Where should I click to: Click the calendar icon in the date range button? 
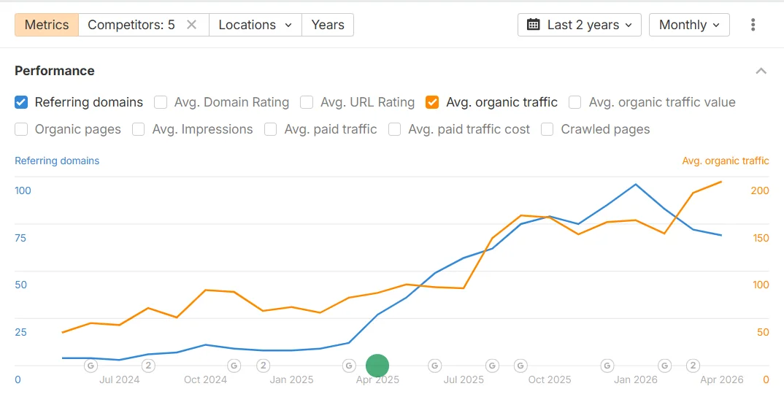pyautogui.click(x=533, y=25)
